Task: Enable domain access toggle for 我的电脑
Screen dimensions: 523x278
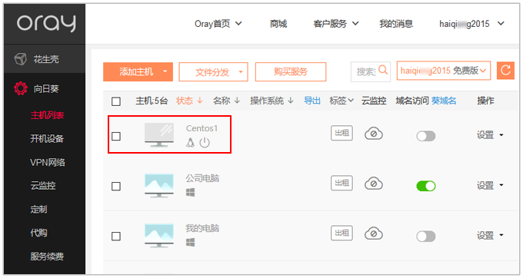Action: coord(426,236)
